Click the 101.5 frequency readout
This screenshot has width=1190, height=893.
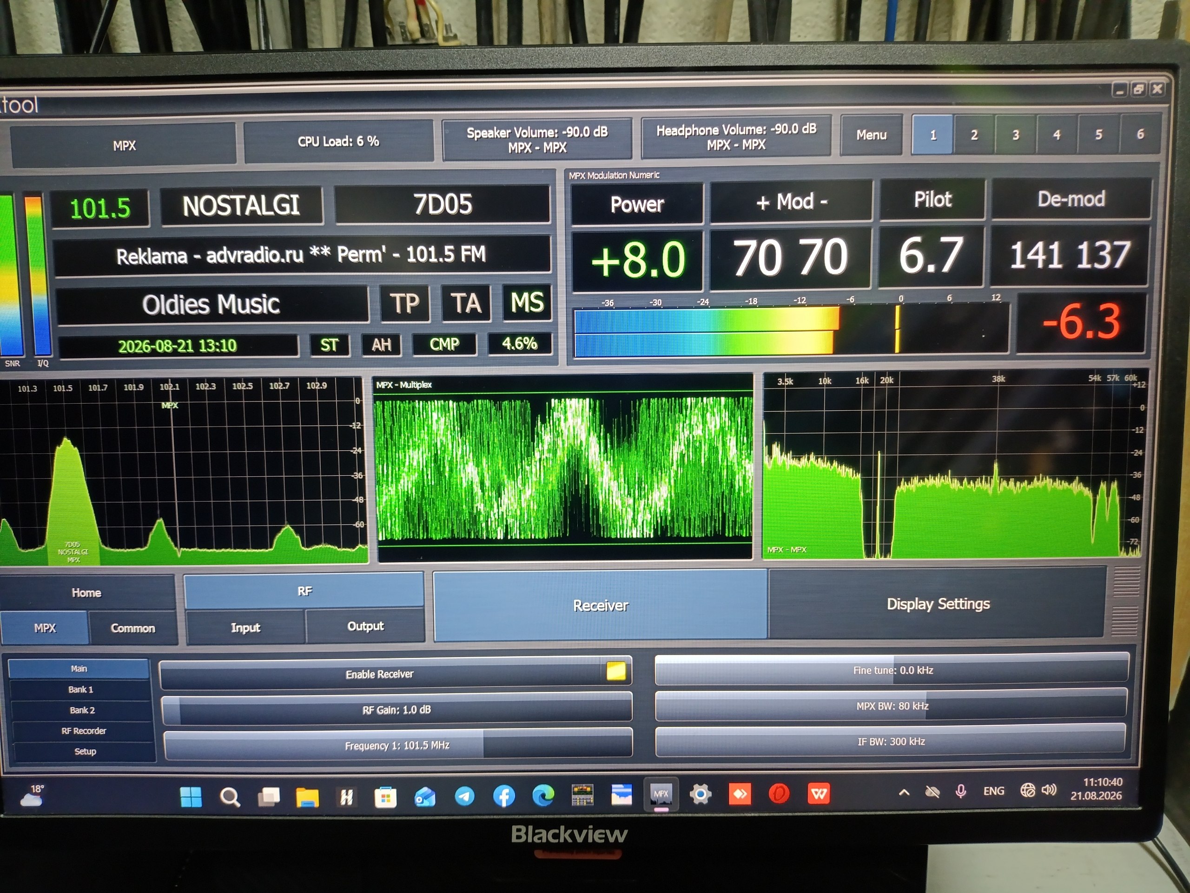pos(100,209)
